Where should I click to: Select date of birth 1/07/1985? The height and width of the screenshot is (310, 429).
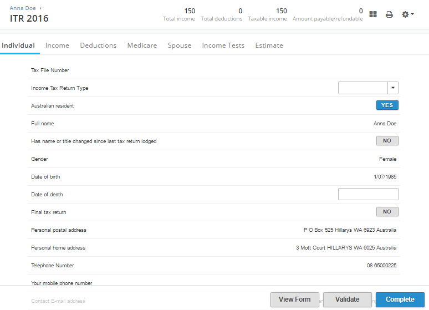(385, 177)
